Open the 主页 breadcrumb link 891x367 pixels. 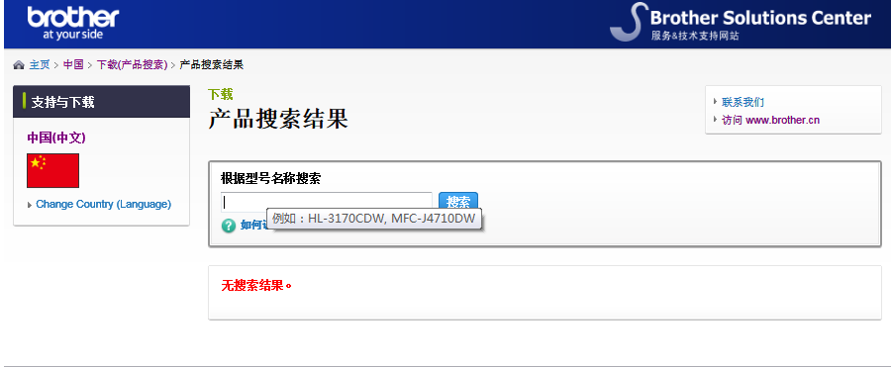tap(40, 64)
